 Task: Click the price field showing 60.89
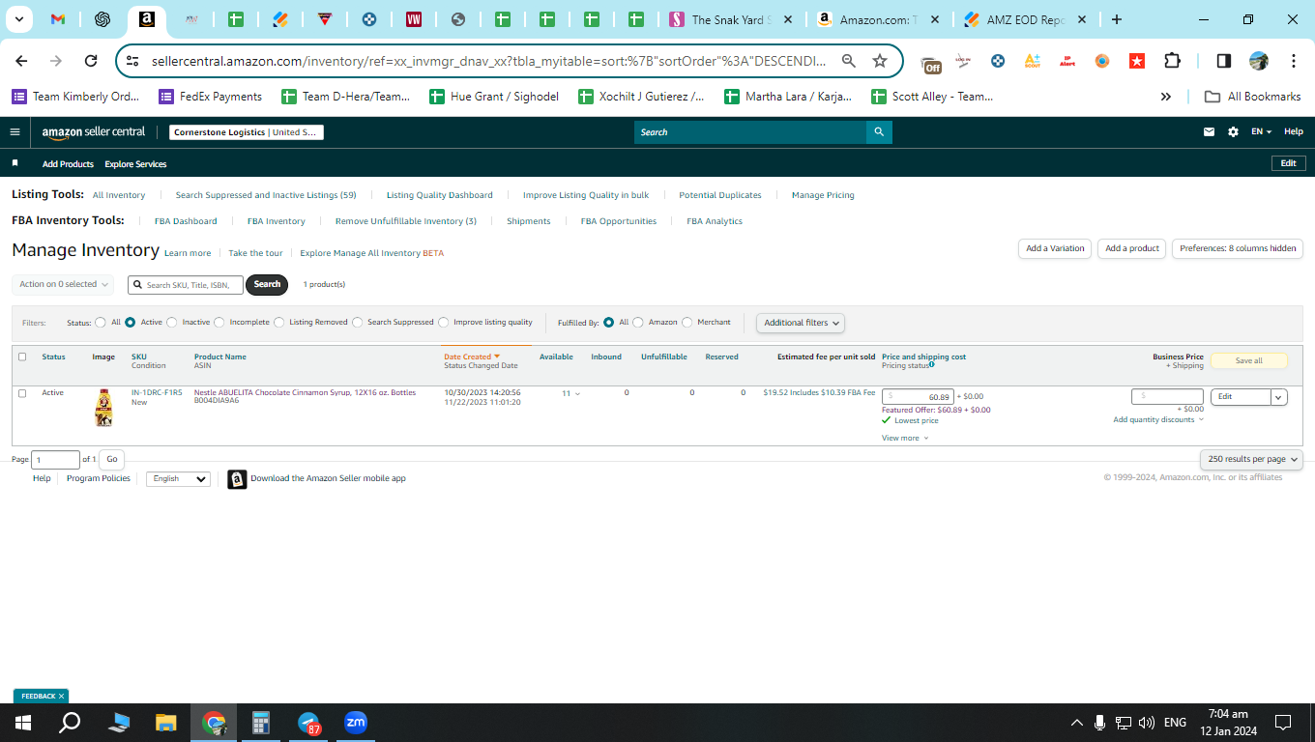[918, 397]
